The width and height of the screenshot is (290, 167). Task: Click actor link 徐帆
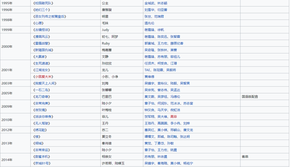click(161, 30)
